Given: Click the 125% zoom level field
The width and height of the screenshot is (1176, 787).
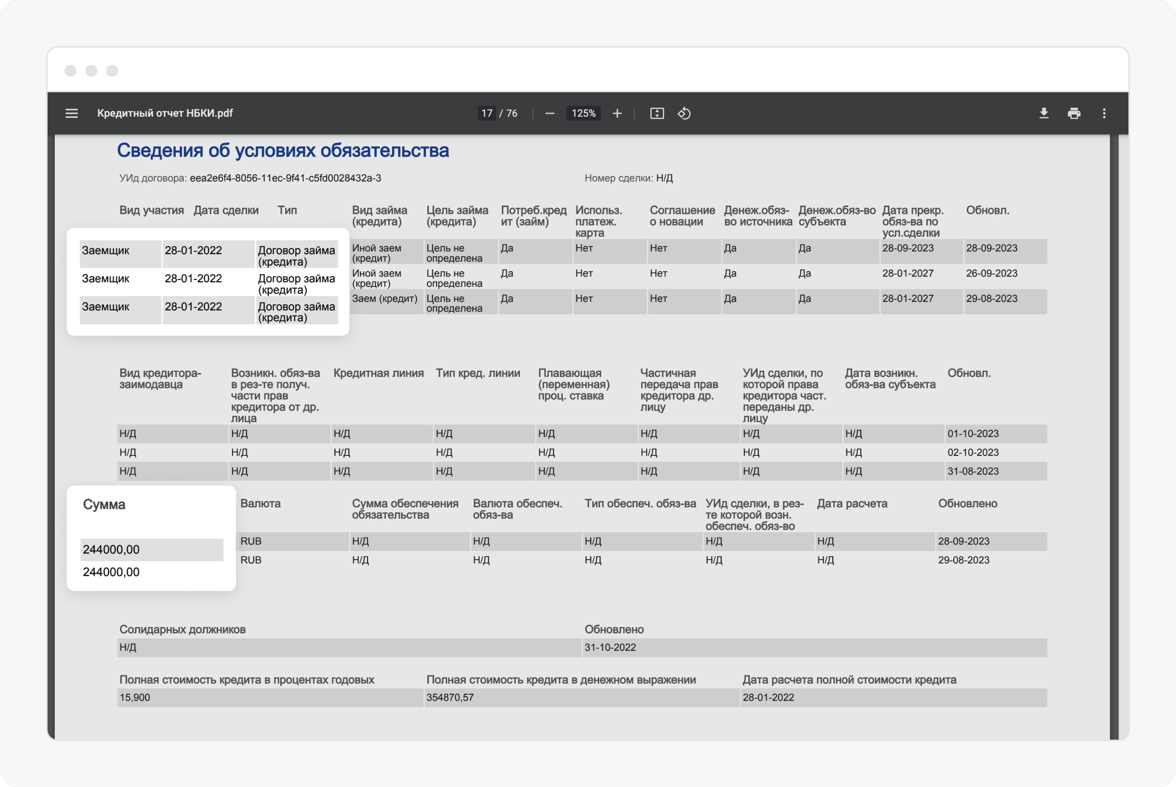Looking at the screenshot, I should pos(583,114).
